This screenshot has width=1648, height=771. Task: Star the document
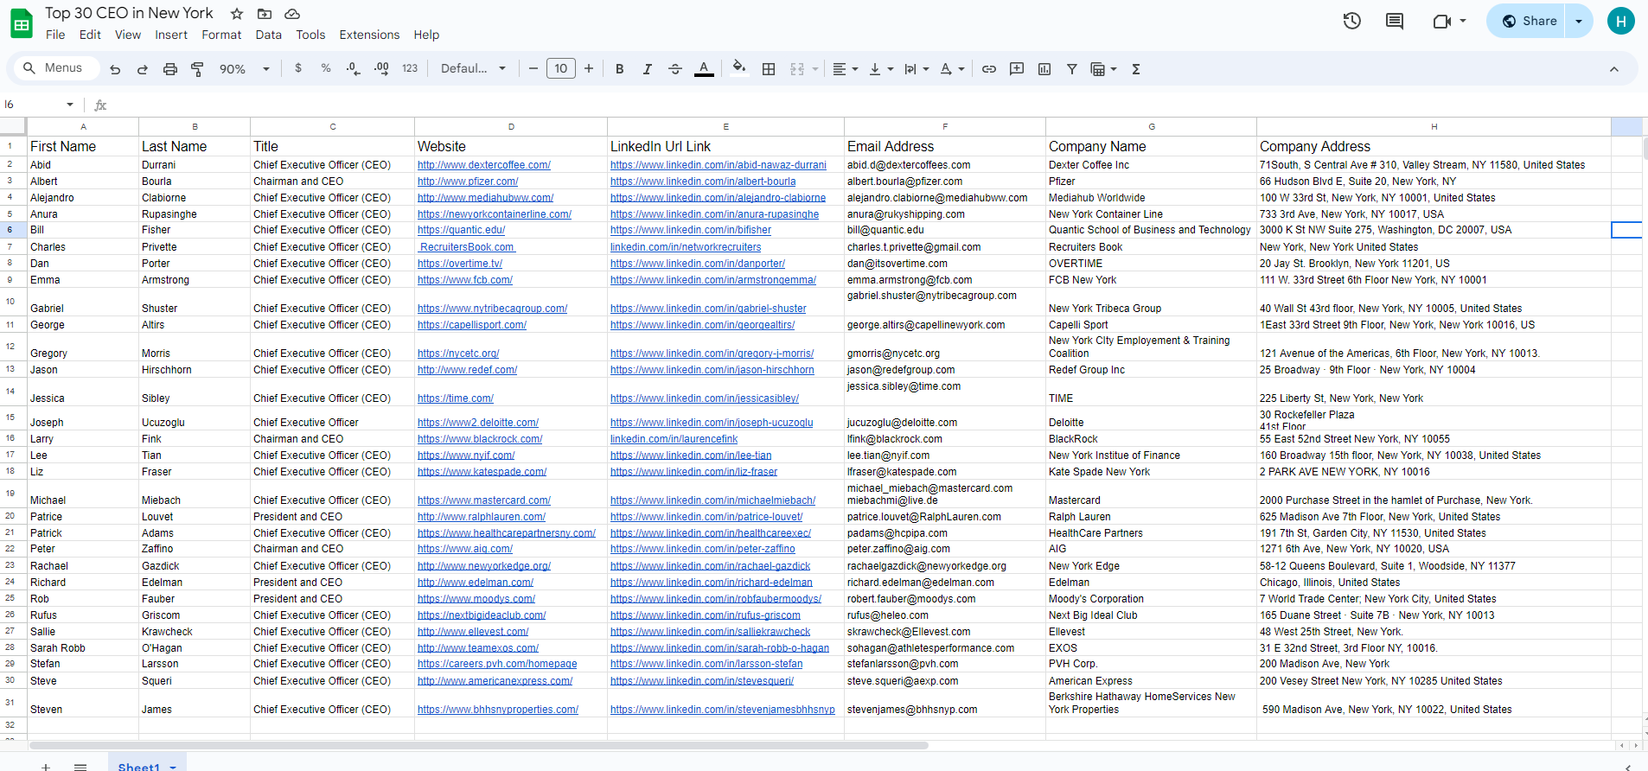click(x=237, y=14)
